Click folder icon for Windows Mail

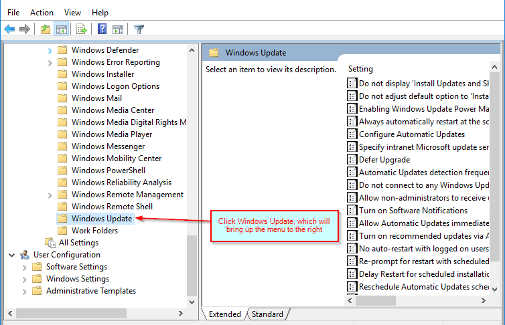click(62, 98)
